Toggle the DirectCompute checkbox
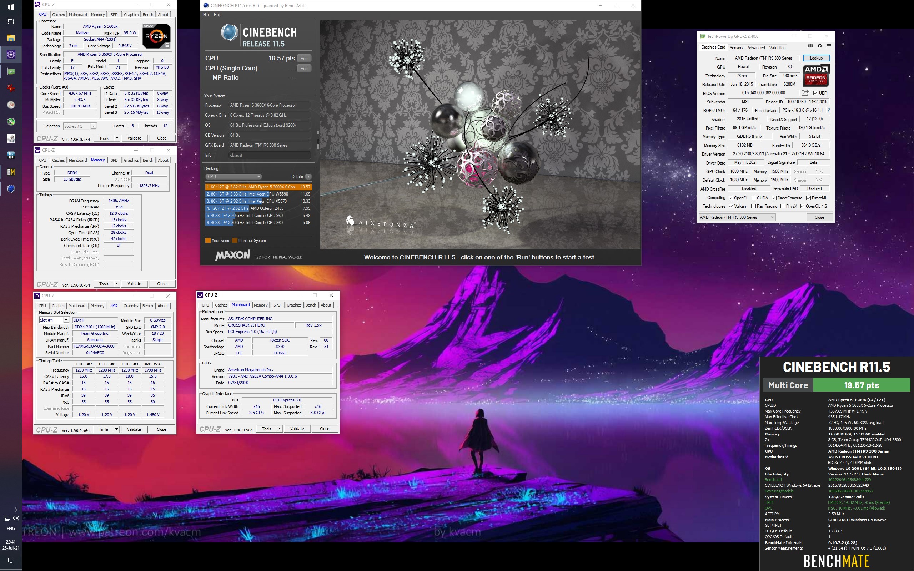 774,198
